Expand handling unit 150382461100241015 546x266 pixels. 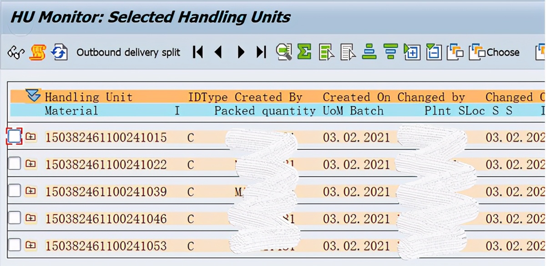click(x=31, y=137)
